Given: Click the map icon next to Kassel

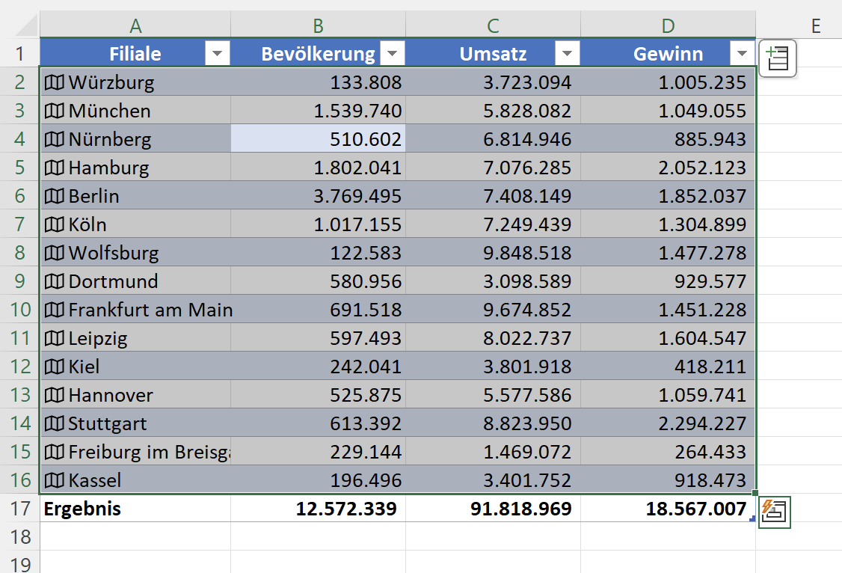Looking at the screenshot, I should [55, 480].
